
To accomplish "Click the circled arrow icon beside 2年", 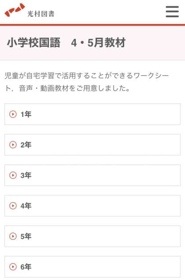I will pyautogui.click(x=13, y=145).
